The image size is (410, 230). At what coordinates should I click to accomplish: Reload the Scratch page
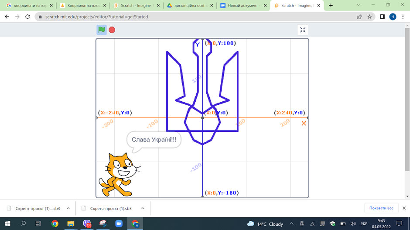(x=27, y=17)
